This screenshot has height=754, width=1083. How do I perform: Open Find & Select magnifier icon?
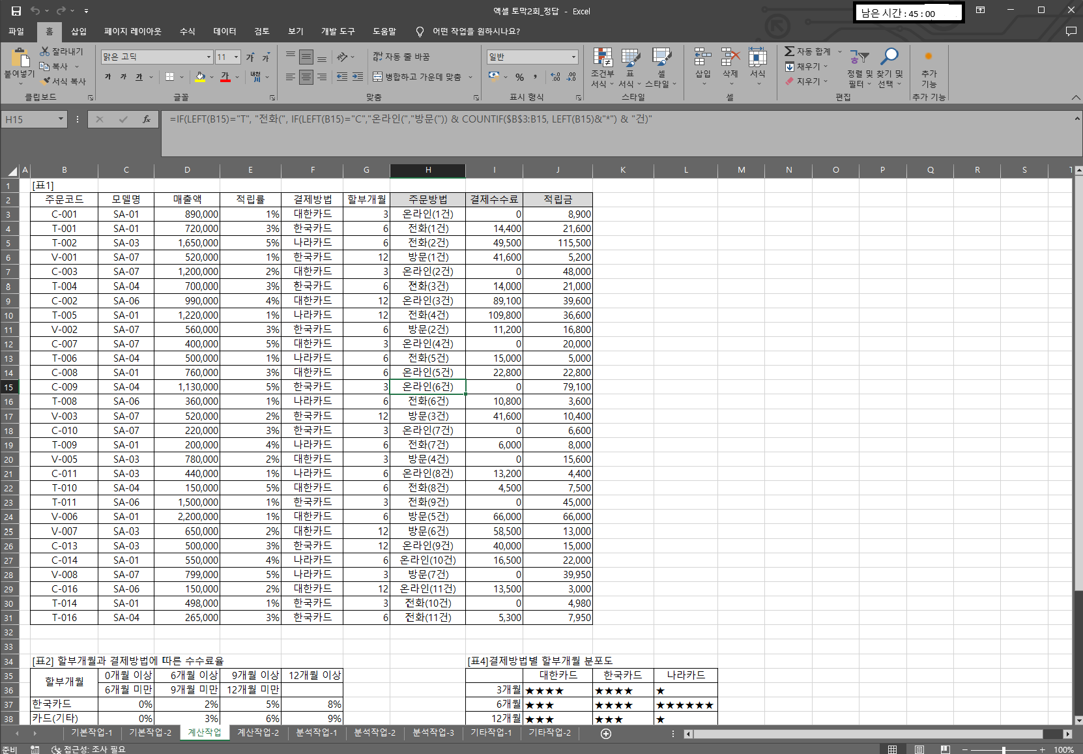click(889, 58)
